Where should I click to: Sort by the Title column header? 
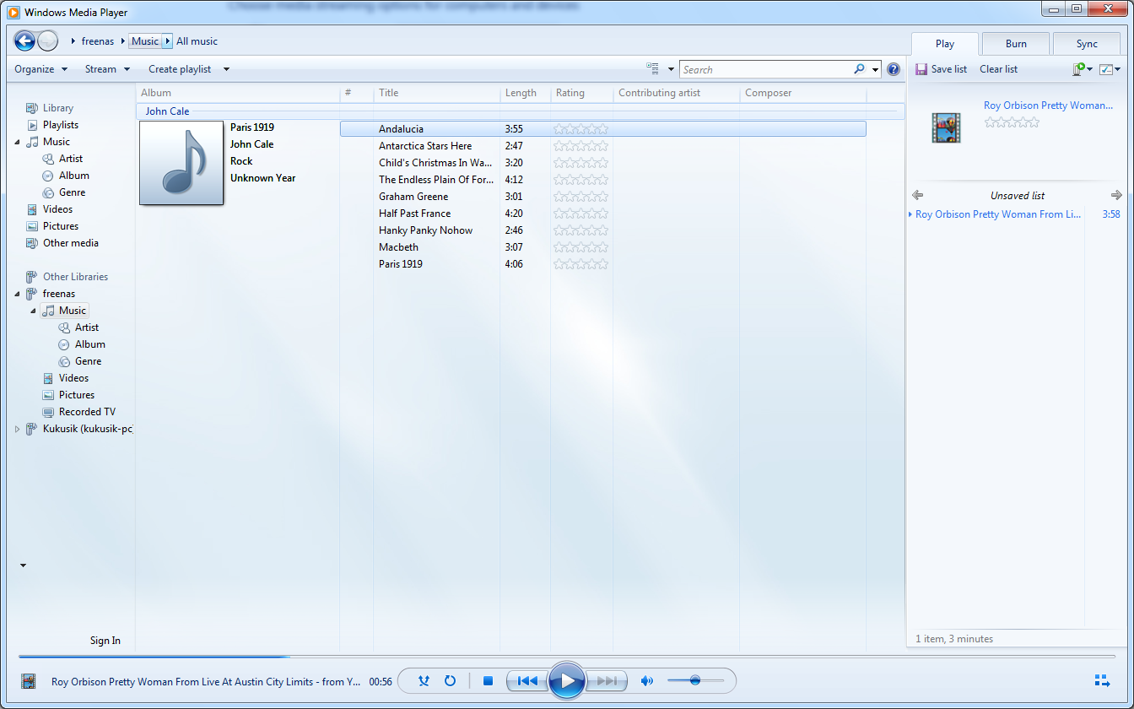437,93
